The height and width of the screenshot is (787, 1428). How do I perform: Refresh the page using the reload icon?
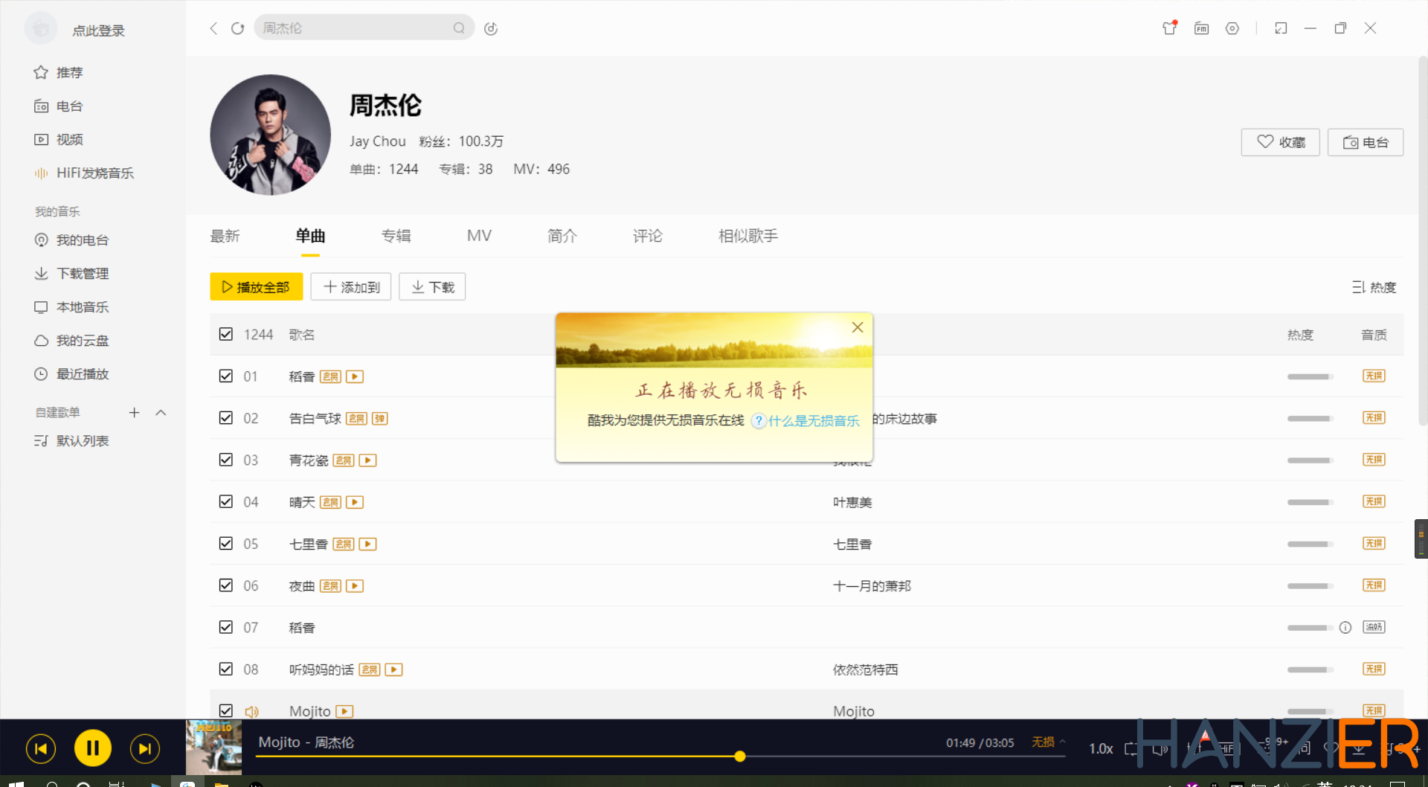pos(237,28)
